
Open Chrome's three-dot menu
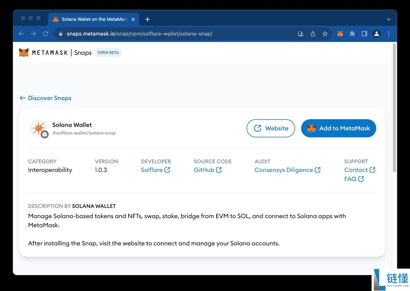(389, 34)
